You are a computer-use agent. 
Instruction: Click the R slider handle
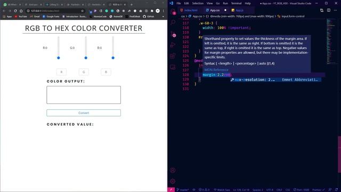59,58
